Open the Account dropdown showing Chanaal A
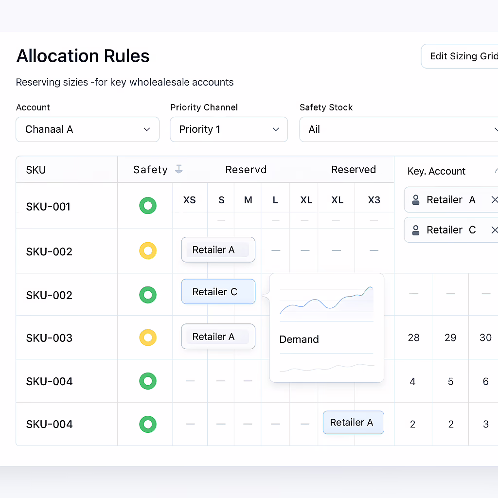Screen dimensions: 498x498 coord(88,129)
